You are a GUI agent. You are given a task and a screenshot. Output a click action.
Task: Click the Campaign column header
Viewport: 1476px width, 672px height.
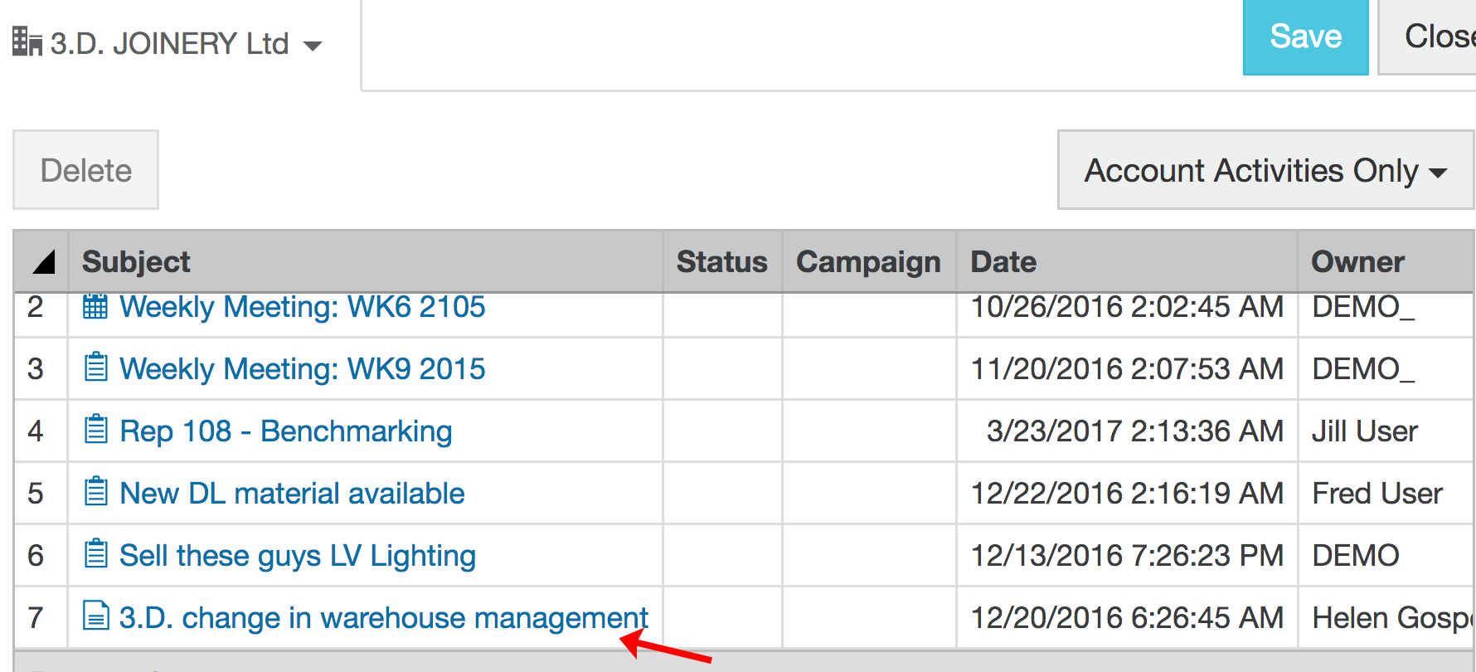click(868, 262)
